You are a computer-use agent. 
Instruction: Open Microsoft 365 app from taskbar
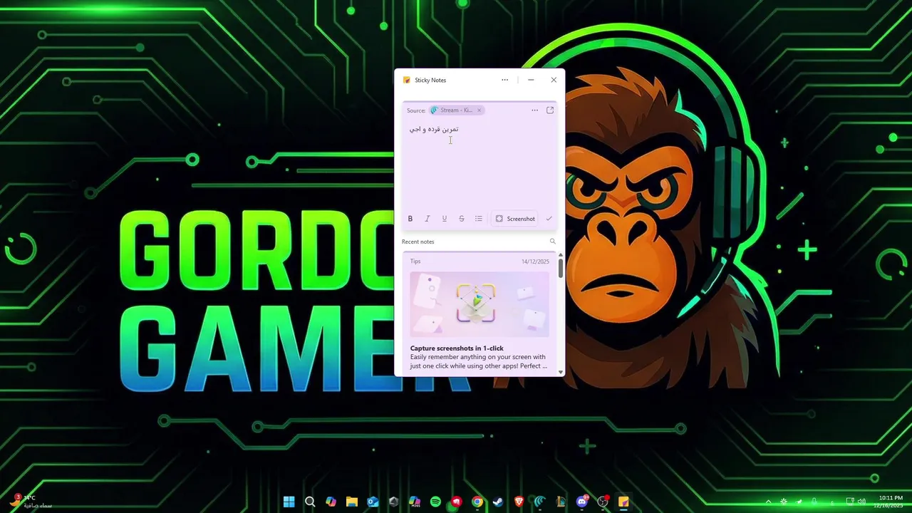pyautogui.click(x=414, y=502)
